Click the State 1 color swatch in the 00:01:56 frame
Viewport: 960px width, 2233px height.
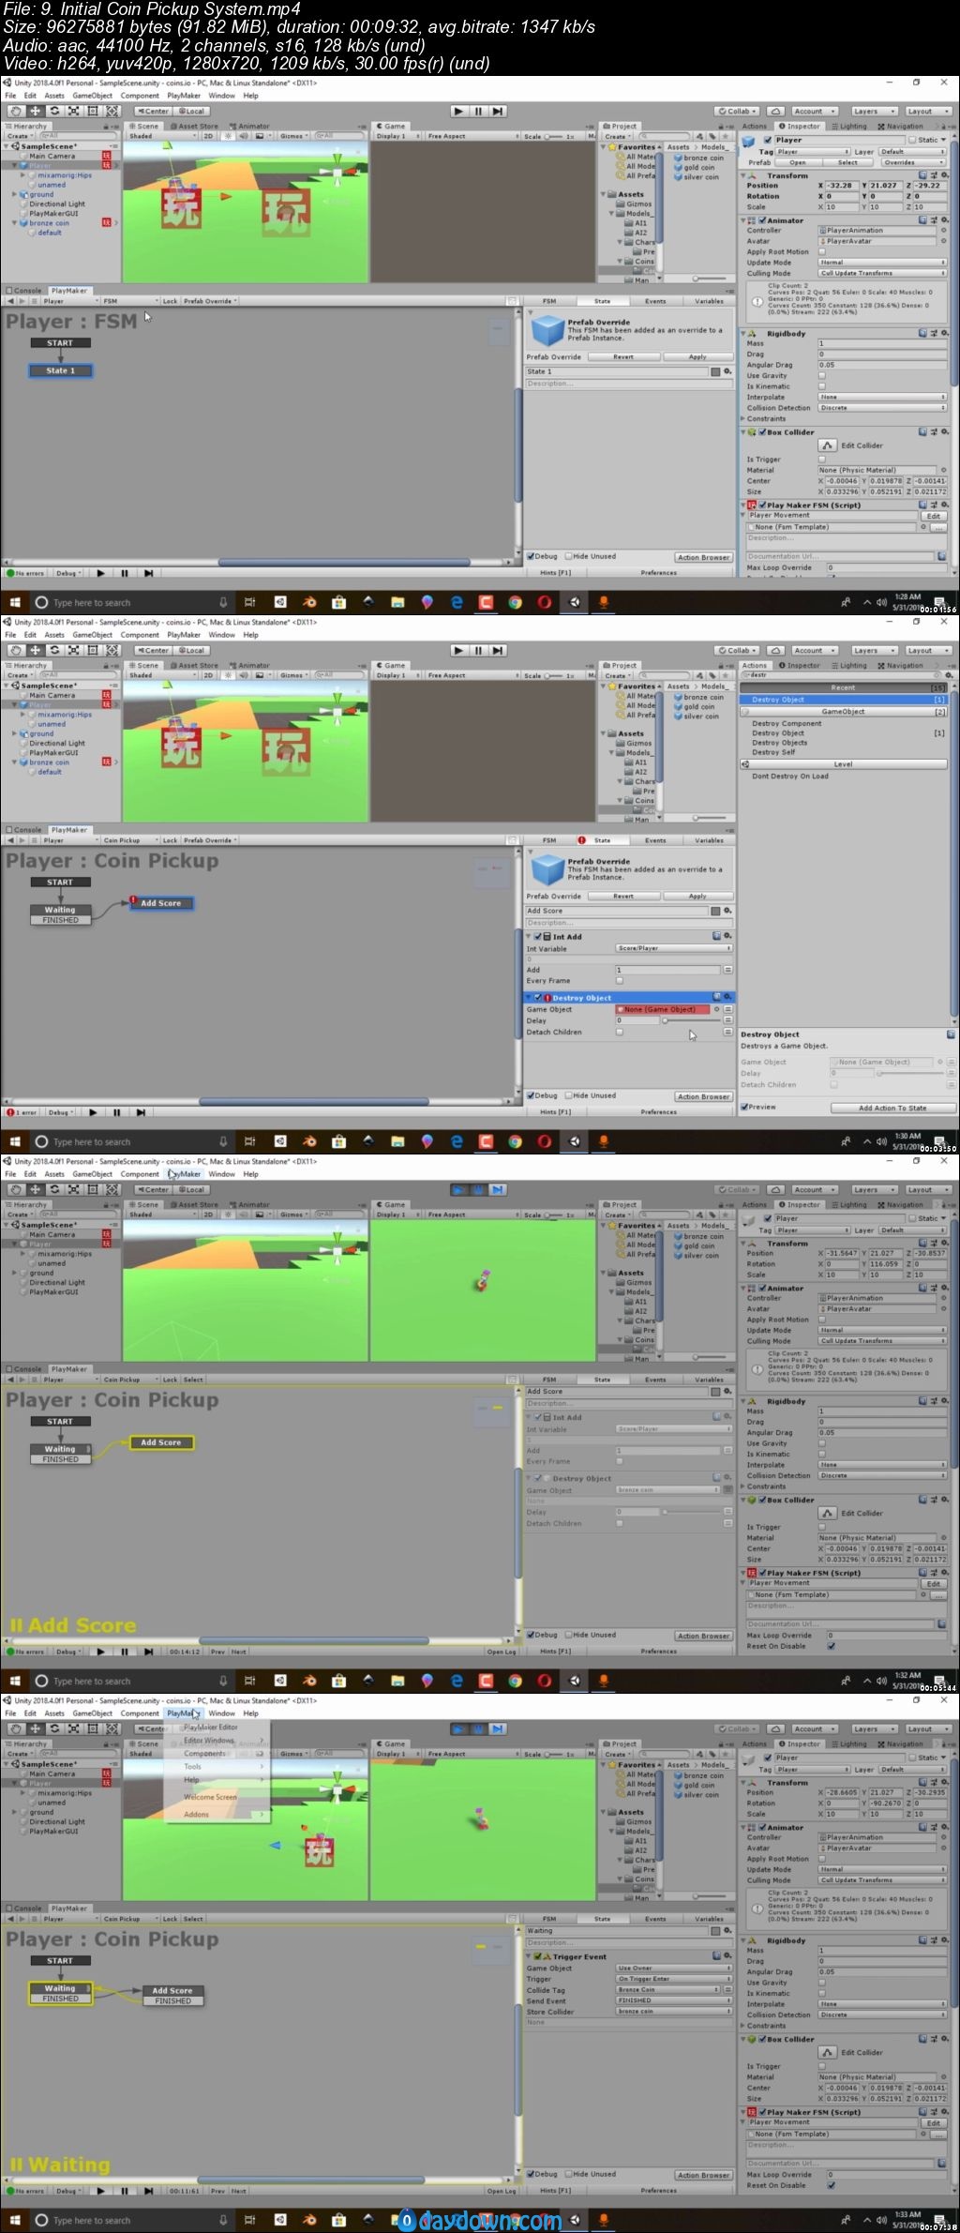point(715,371)
